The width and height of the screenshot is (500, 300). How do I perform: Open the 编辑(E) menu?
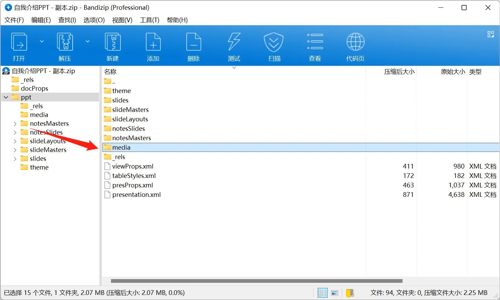click(41, 20)
